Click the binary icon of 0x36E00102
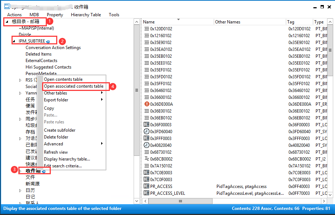 tap(147, 111)
